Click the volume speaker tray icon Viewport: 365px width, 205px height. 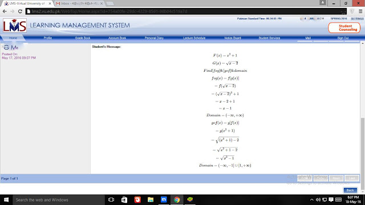(x=318, y=200)
